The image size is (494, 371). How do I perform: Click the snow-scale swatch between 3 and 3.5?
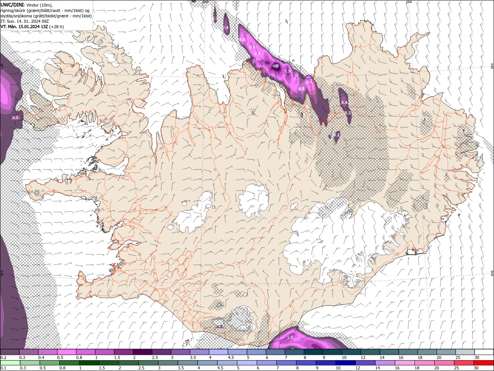[x=181, y=352]
